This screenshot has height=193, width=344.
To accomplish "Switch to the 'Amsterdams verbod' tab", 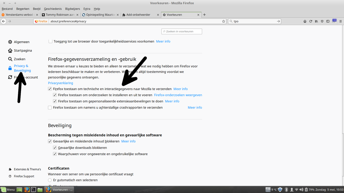I will click(20, 15).
